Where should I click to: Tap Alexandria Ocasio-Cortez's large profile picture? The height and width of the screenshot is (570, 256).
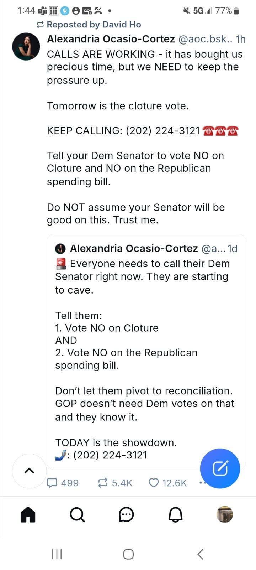click(x=26, y=47)
